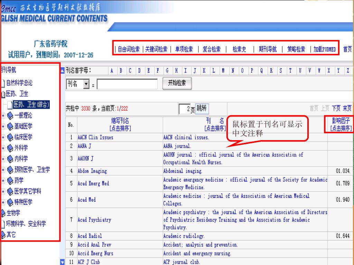354x265 pixels.
Task: Click book icon beside 外科学
Action: click(x=10, y=148)
